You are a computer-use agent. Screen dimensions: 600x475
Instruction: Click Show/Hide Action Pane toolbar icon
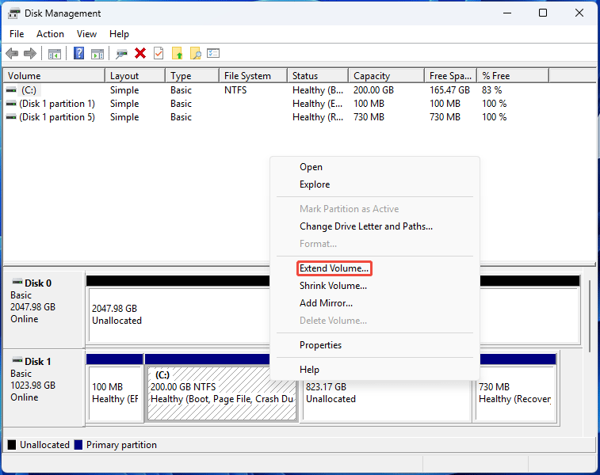point(97,54)
